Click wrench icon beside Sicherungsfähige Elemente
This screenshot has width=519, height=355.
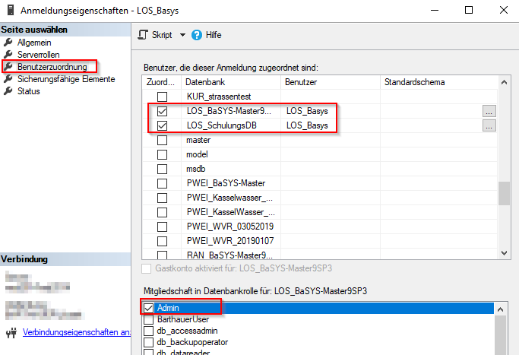coord(9,79)
